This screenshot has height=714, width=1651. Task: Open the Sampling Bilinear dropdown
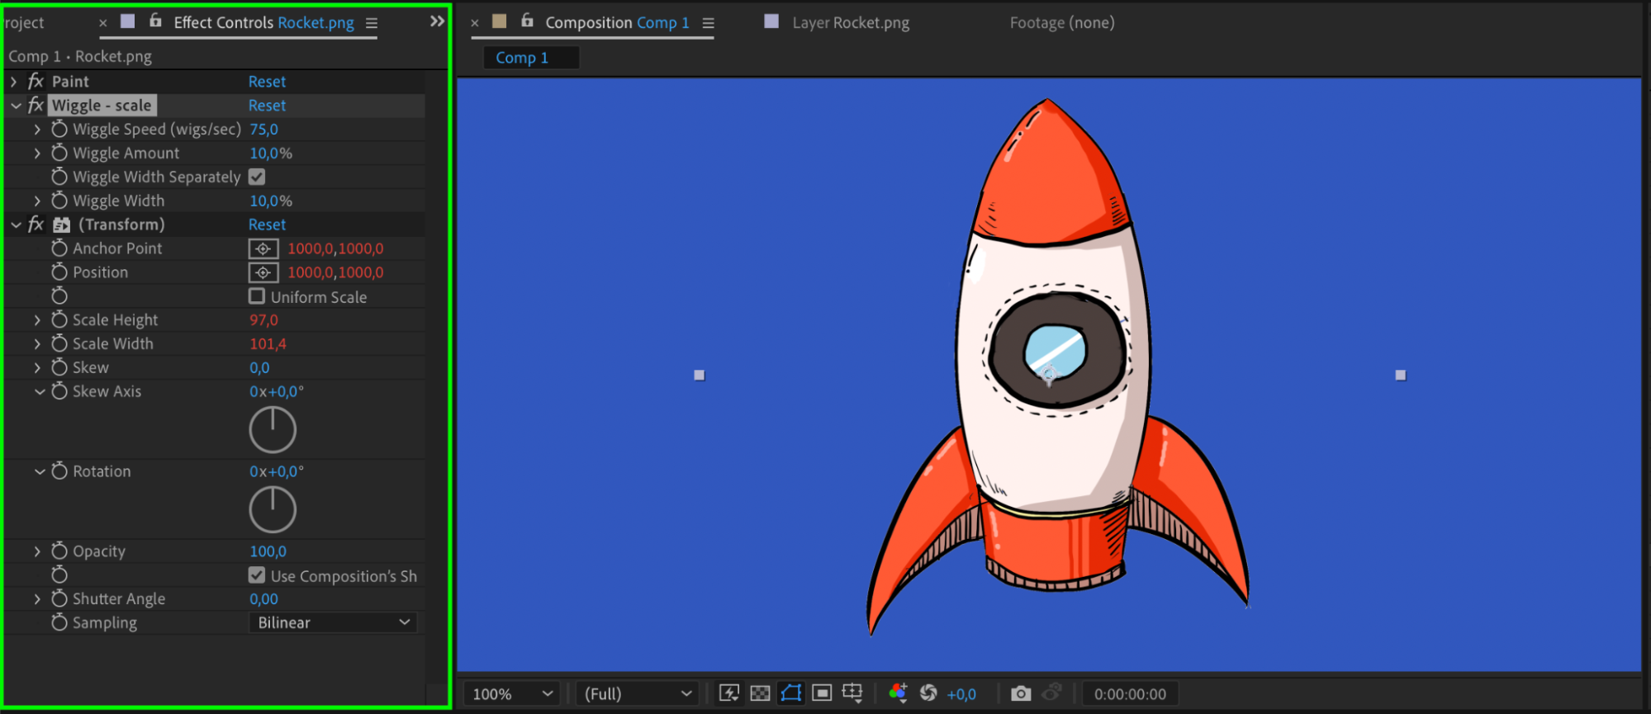click(333, 622)
